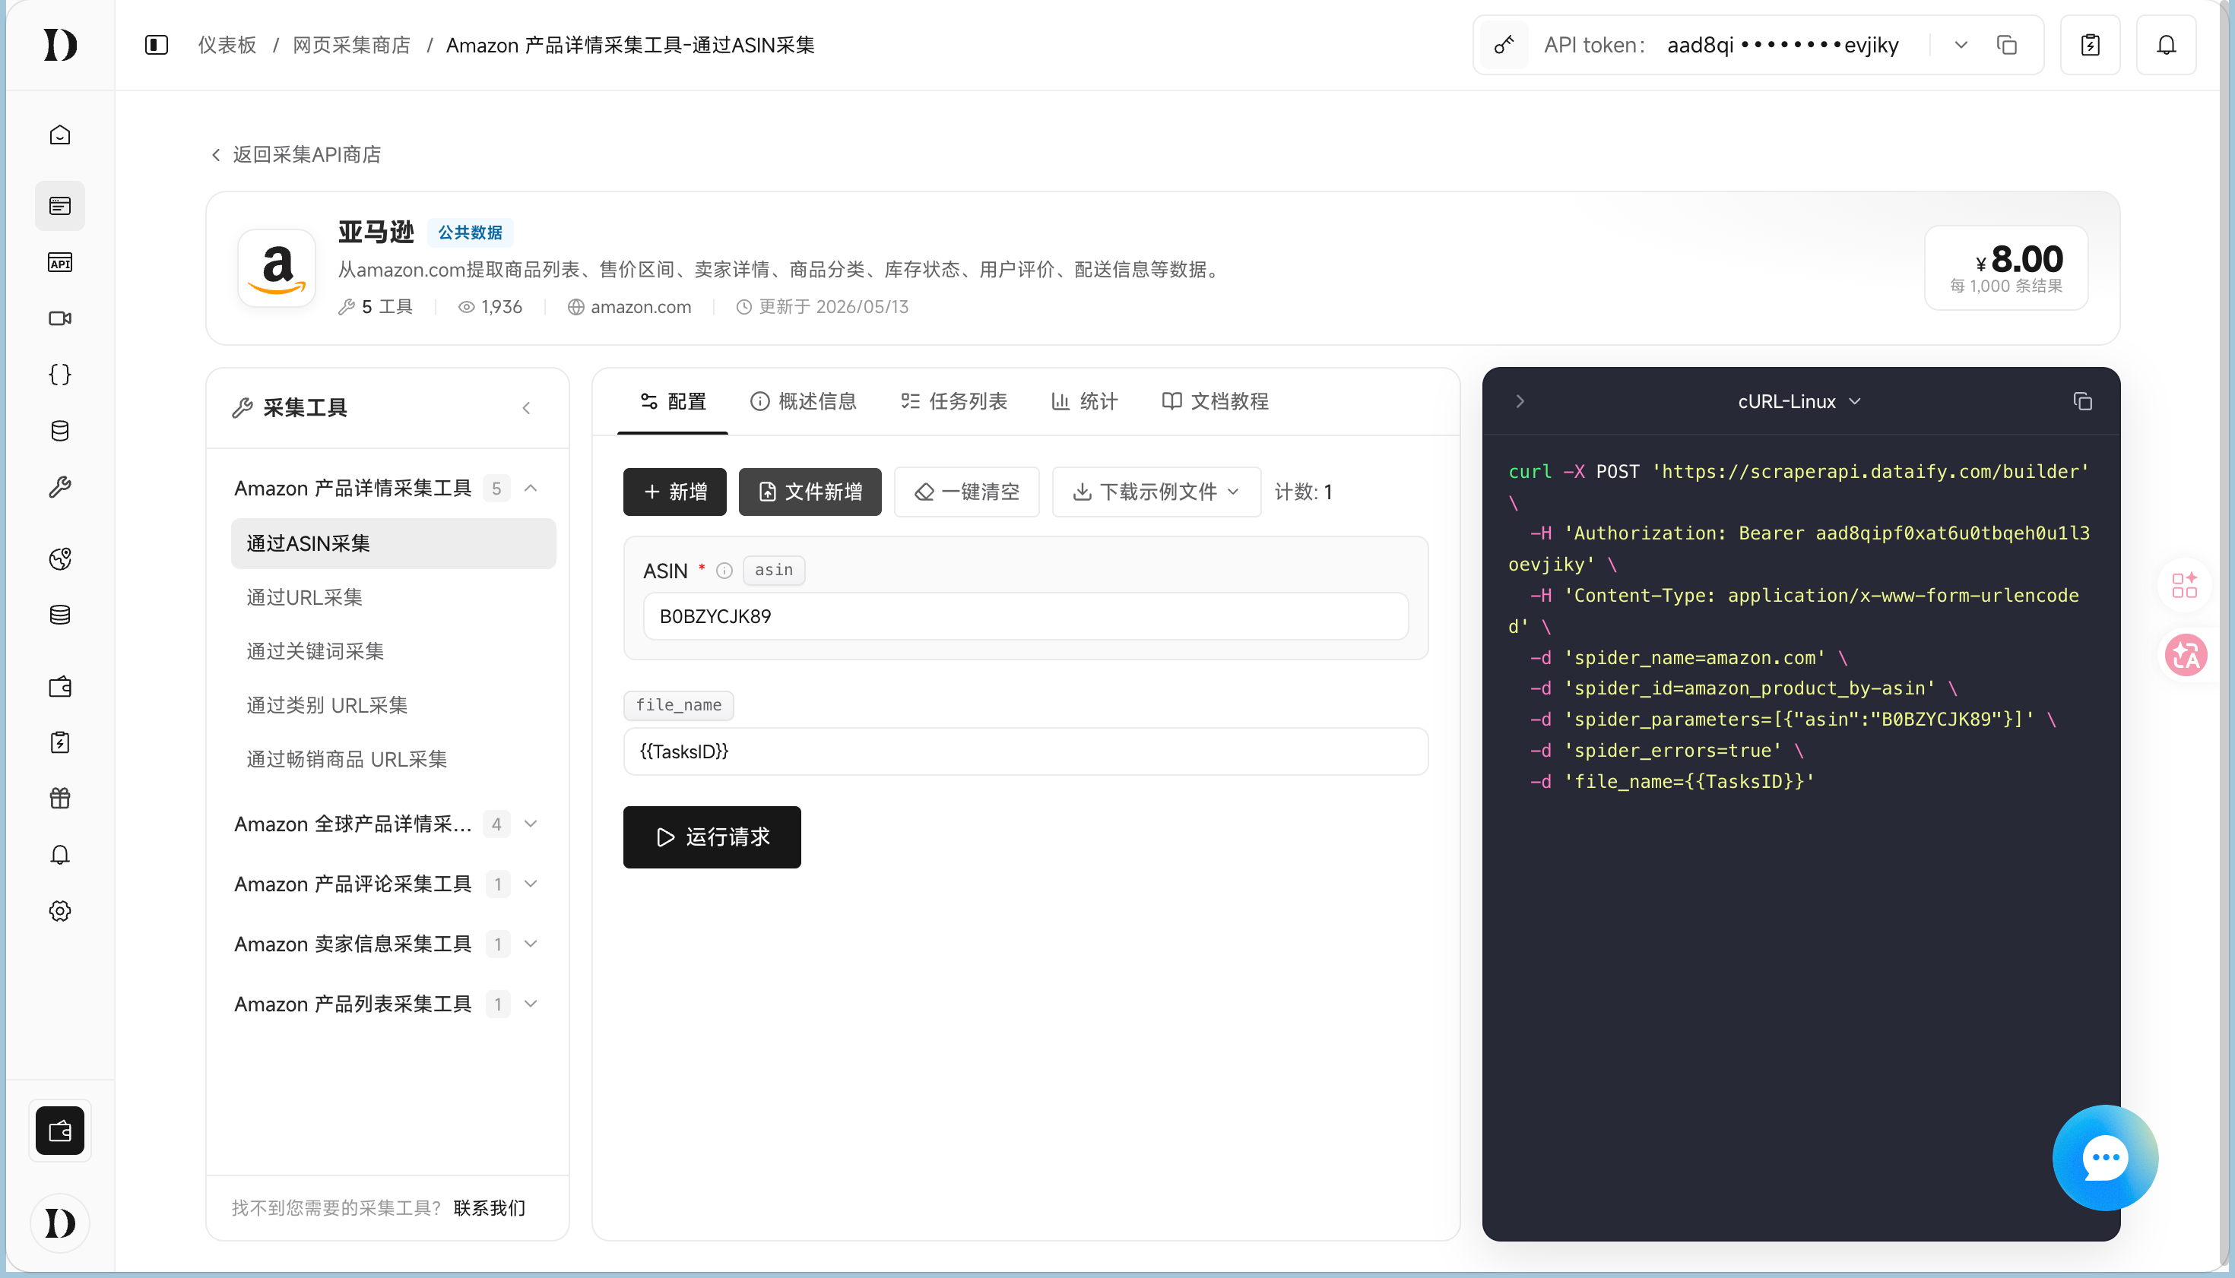Viewport: 2235px width, 1278px height.
Task: Copy the cURL code snippet
Action: [x=2082, y=401]
